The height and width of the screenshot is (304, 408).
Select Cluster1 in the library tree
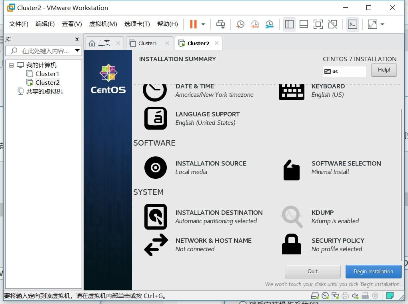[x=47, y=74]
